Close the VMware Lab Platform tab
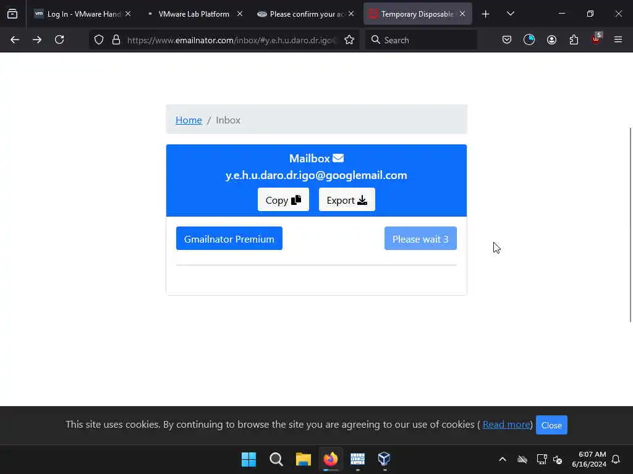Viewport: 633px width, 474px height. coord(240,14)
